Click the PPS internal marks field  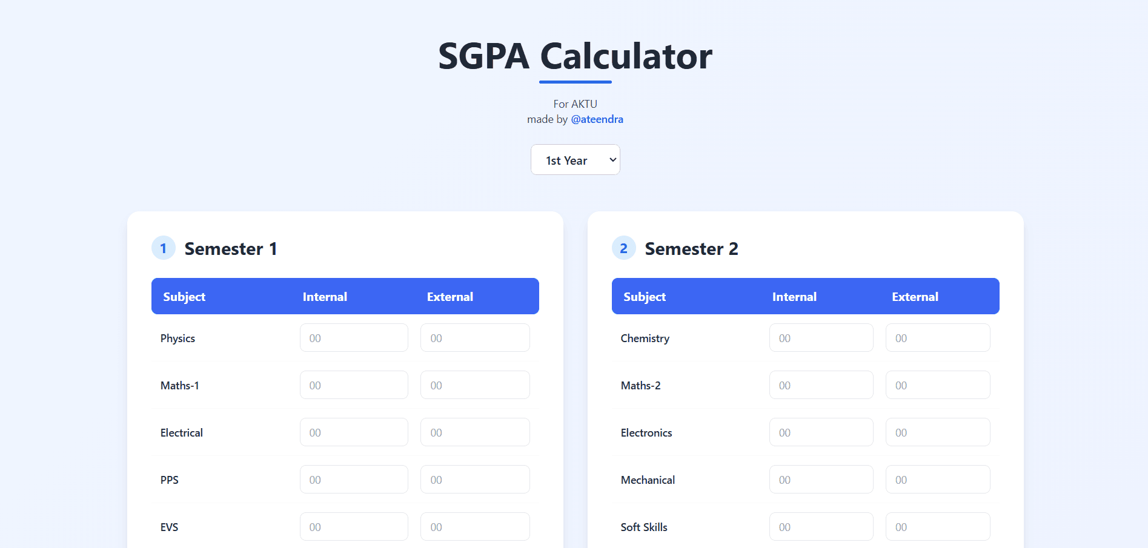(354, 479)
